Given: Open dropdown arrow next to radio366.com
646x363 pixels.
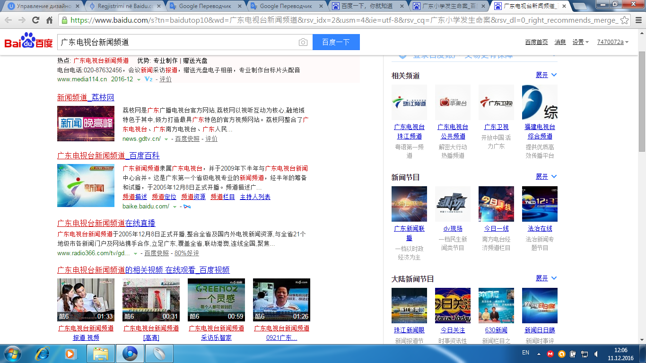Looking at the screenshot, I should pyautogui.click(x=135, y=254).
